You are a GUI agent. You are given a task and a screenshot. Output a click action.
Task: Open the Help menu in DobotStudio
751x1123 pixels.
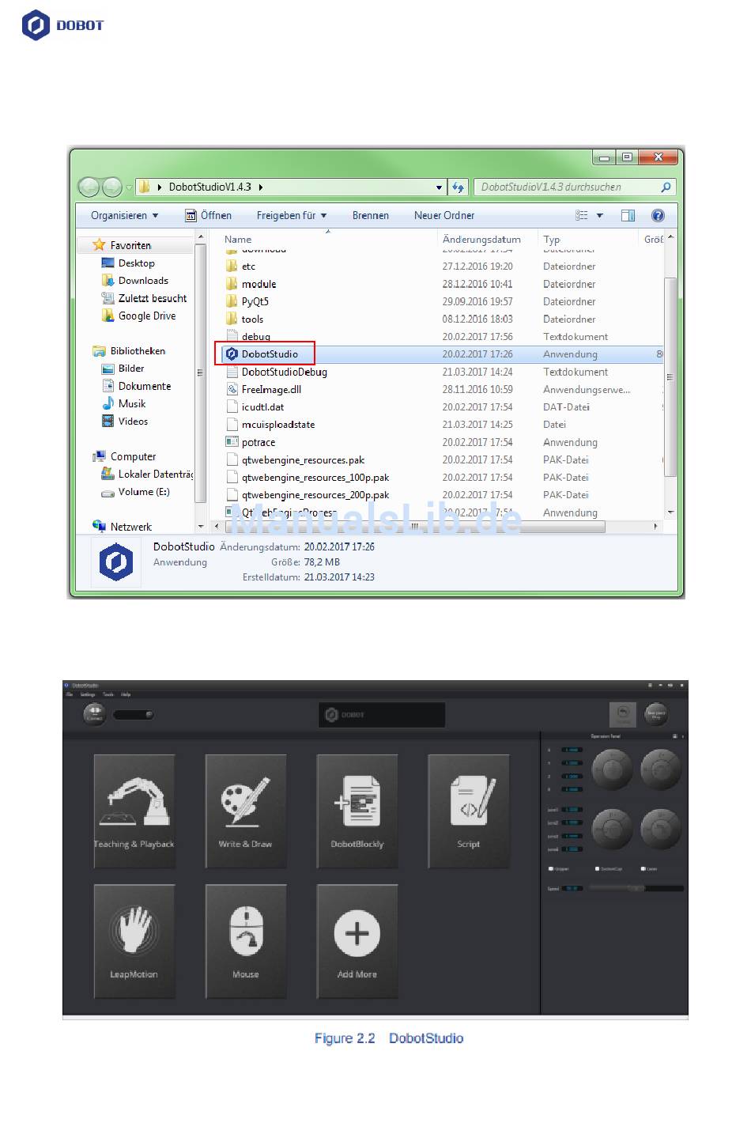tap(126, 694)
